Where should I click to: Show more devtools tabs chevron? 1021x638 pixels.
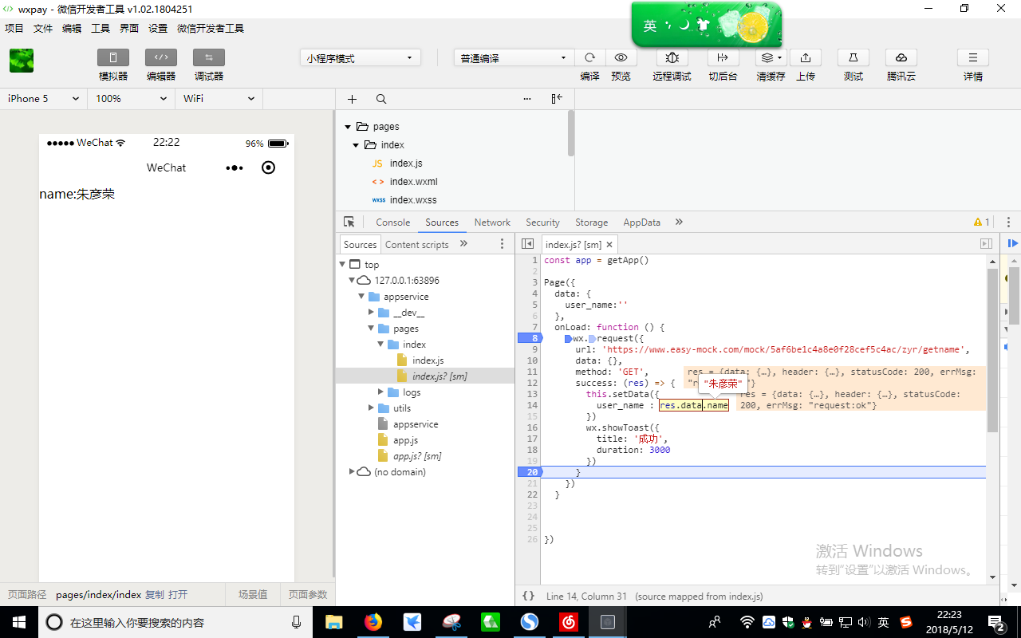click(x=679, y=223)
